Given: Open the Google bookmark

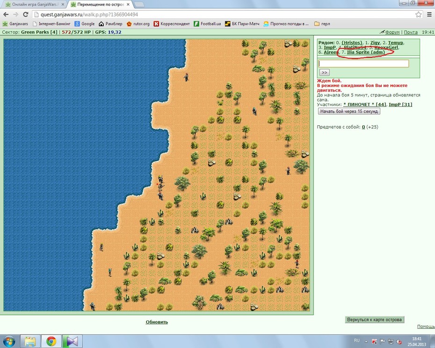Looking at the screenshot, I should click(x=85, y=24).
